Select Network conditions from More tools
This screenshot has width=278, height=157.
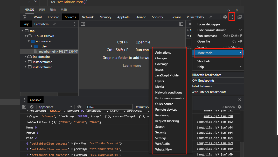click(x=169, y=92)
